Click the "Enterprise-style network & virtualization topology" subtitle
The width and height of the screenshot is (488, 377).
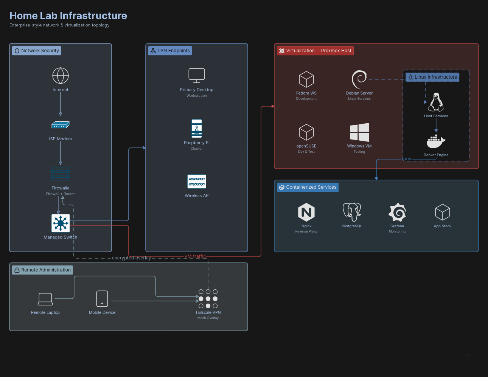point(59,25)
